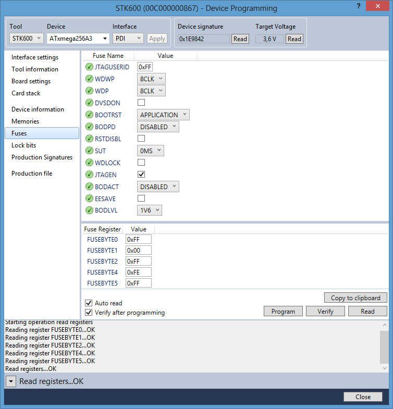
Task: Open Production file page
Action: tap(32, 173)
